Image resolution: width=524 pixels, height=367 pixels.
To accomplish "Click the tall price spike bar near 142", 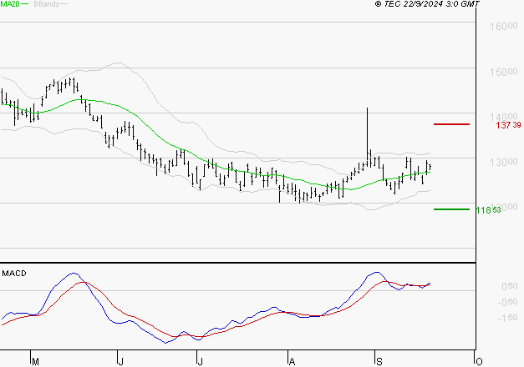I will point(367,137).
